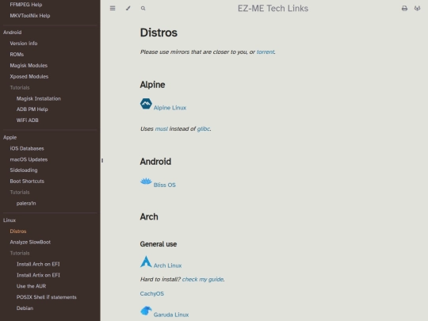Follow the glibc link
The image size is (428, 321).
[204, 129]
